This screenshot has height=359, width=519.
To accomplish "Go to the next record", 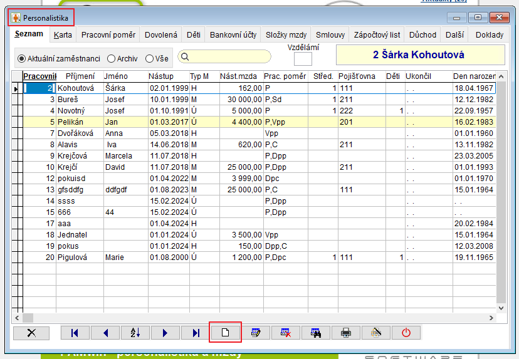I will click(x=165, y=333).
